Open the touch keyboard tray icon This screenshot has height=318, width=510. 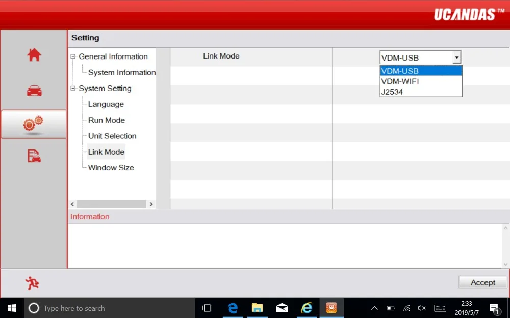coord(440,308)
